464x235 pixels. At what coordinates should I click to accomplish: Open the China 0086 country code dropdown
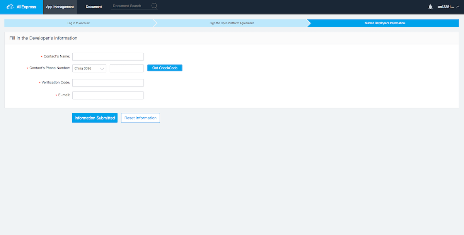click(89, 68)
